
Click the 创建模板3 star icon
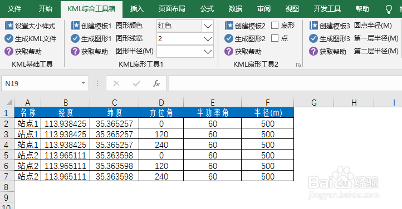click(x=313, y=26)
